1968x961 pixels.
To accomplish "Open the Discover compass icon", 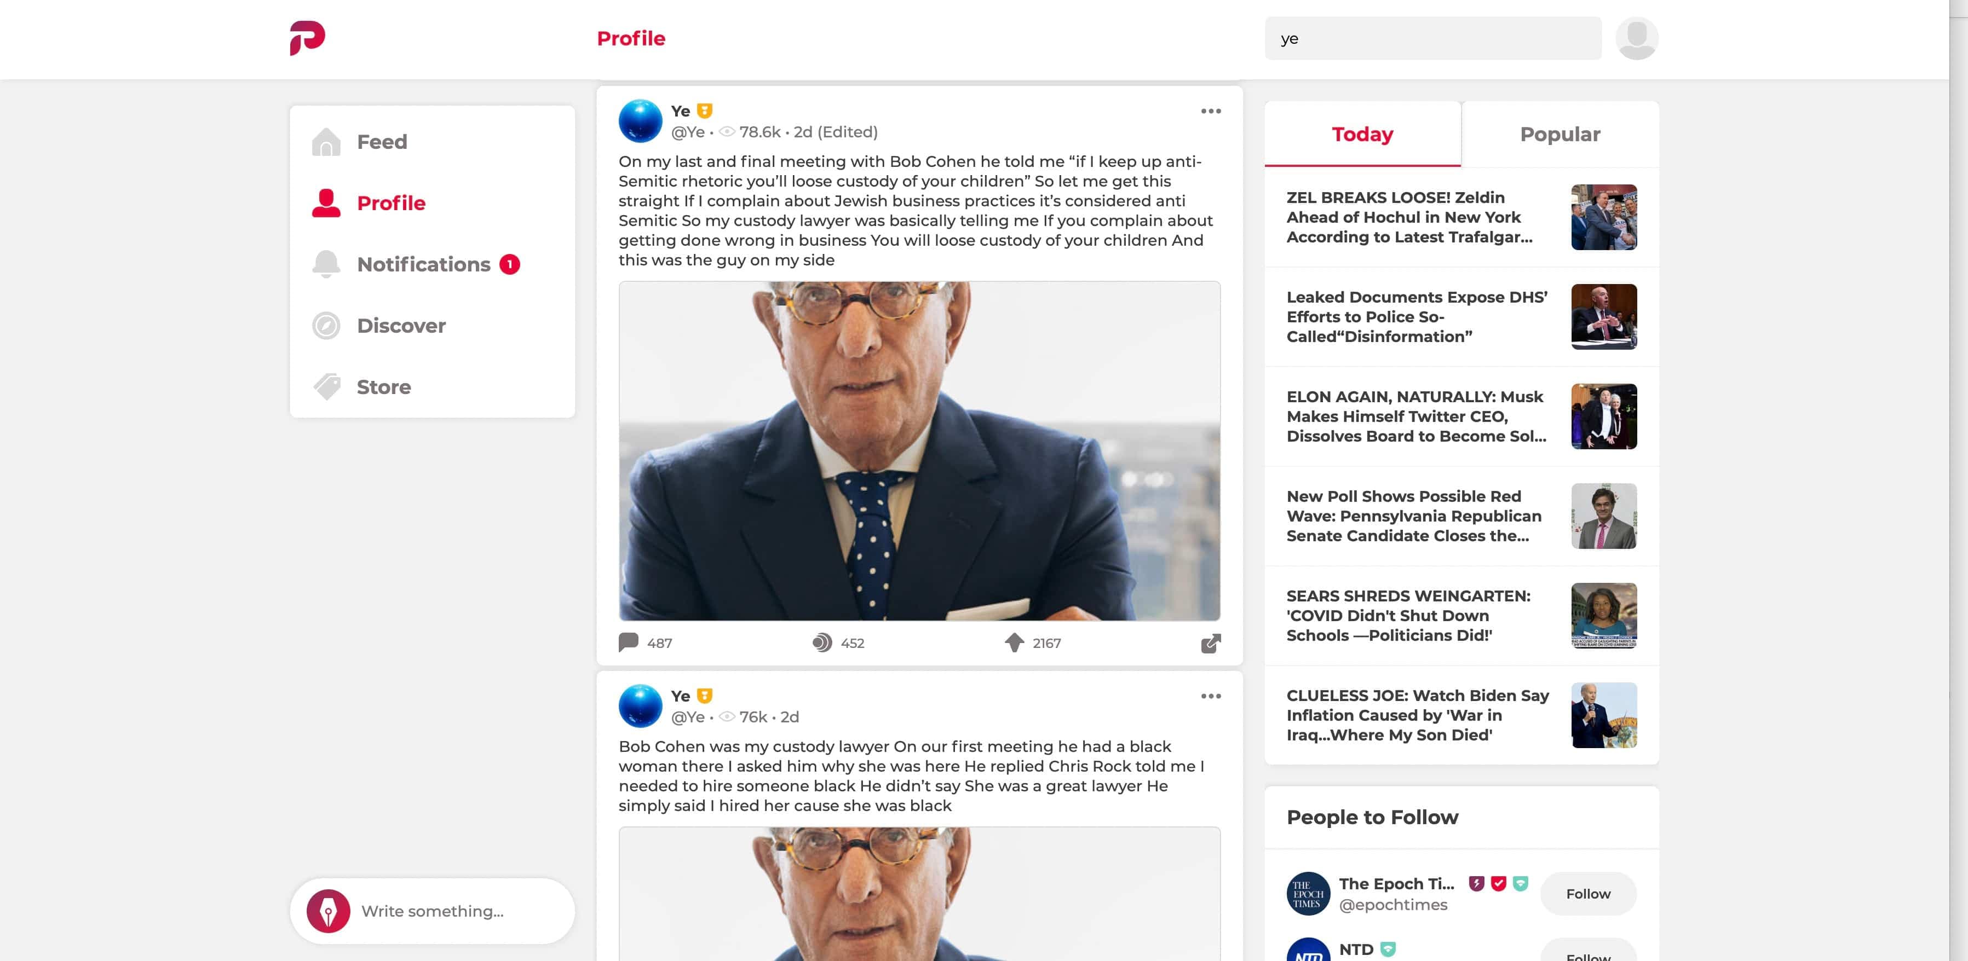I will (326, 326).
